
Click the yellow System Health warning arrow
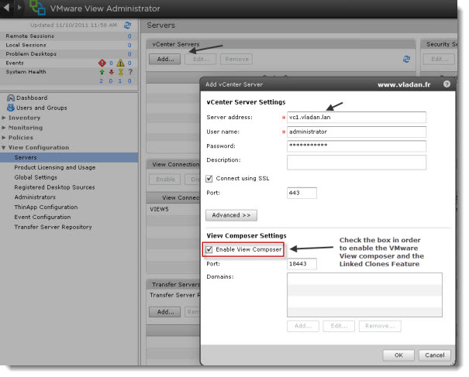click(x=121, y=72)
